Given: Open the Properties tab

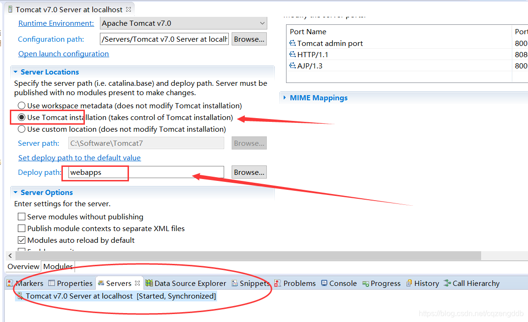Looking at the screenshot, I should 70,283.
